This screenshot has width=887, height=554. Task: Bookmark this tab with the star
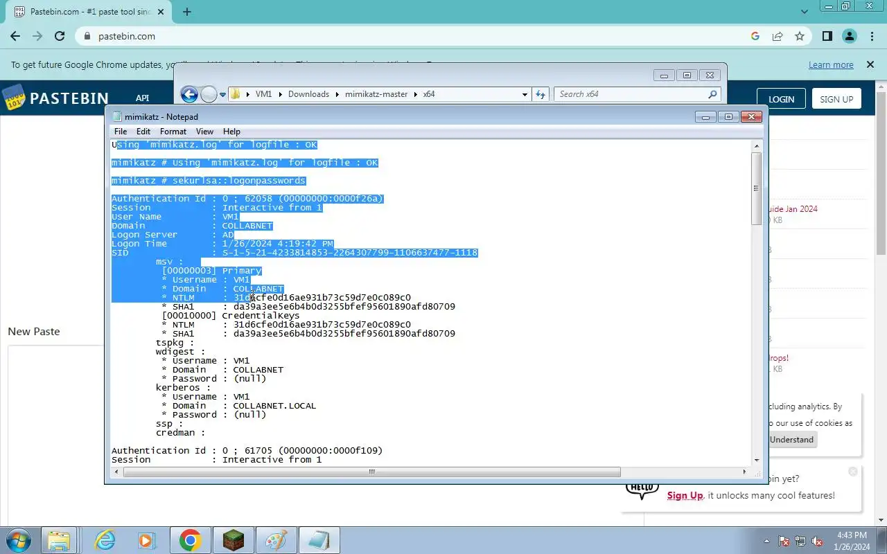click(800, 36)
